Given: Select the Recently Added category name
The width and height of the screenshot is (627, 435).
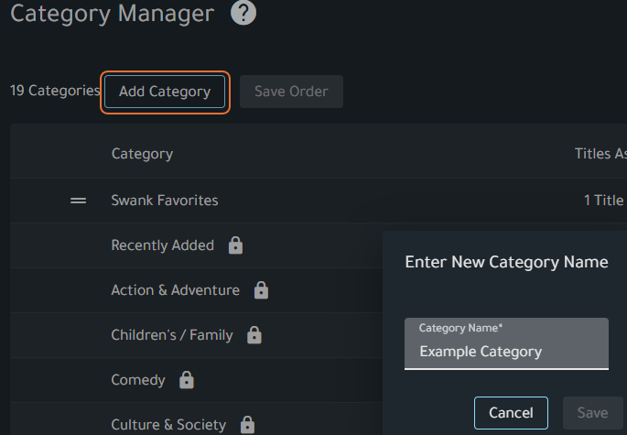Looking at the screenshot, I should tap(162, 245).
